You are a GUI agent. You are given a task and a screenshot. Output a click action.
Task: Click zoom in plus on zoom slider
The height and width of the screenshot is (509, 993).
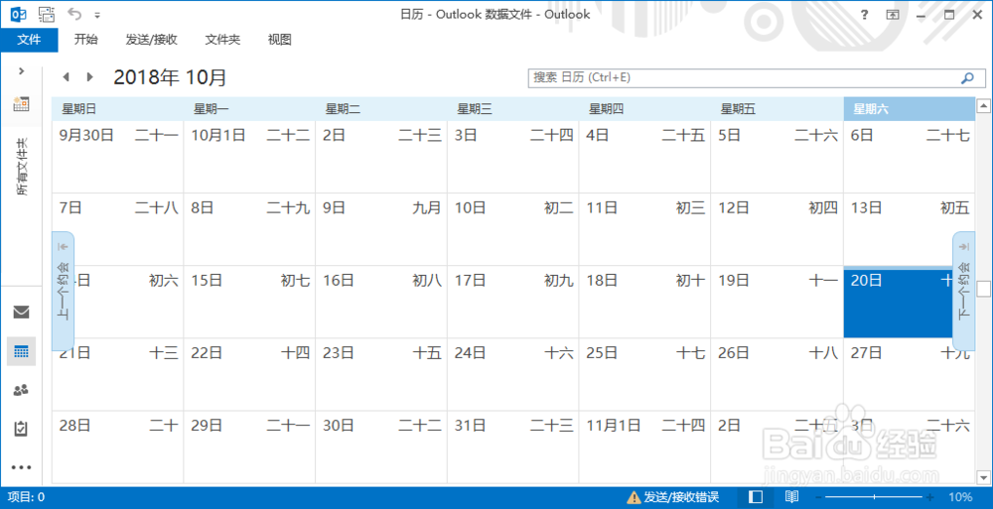[x=929, y=498]
